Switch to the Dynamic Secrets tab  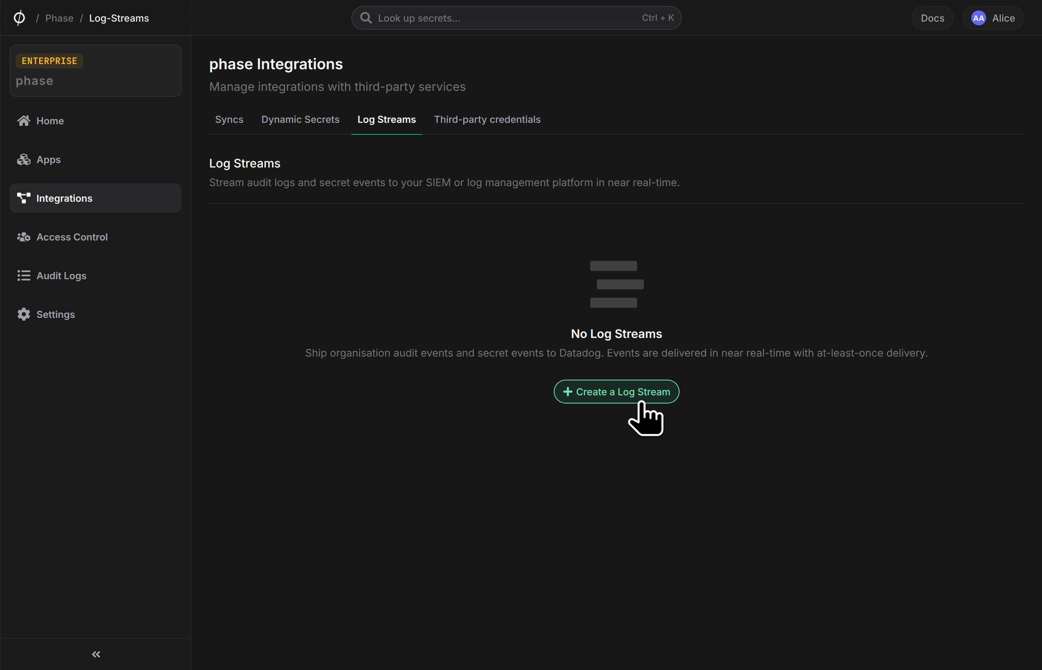[x=300, y=119]
